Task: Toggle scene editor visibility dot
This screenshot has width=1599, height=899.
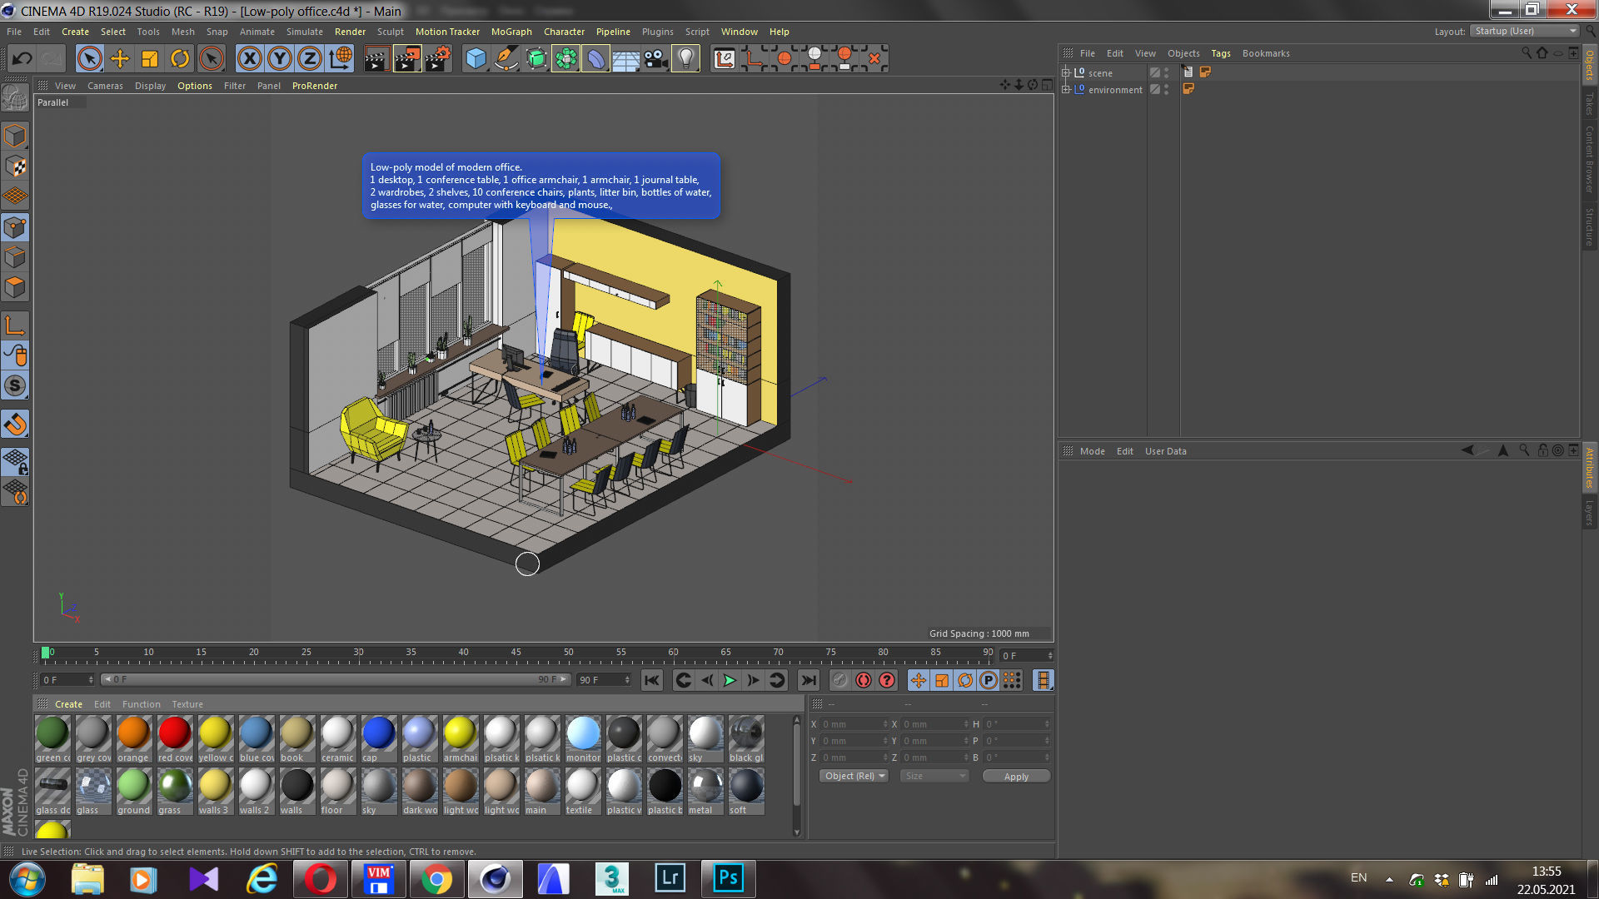Action: pos(1166,70)
